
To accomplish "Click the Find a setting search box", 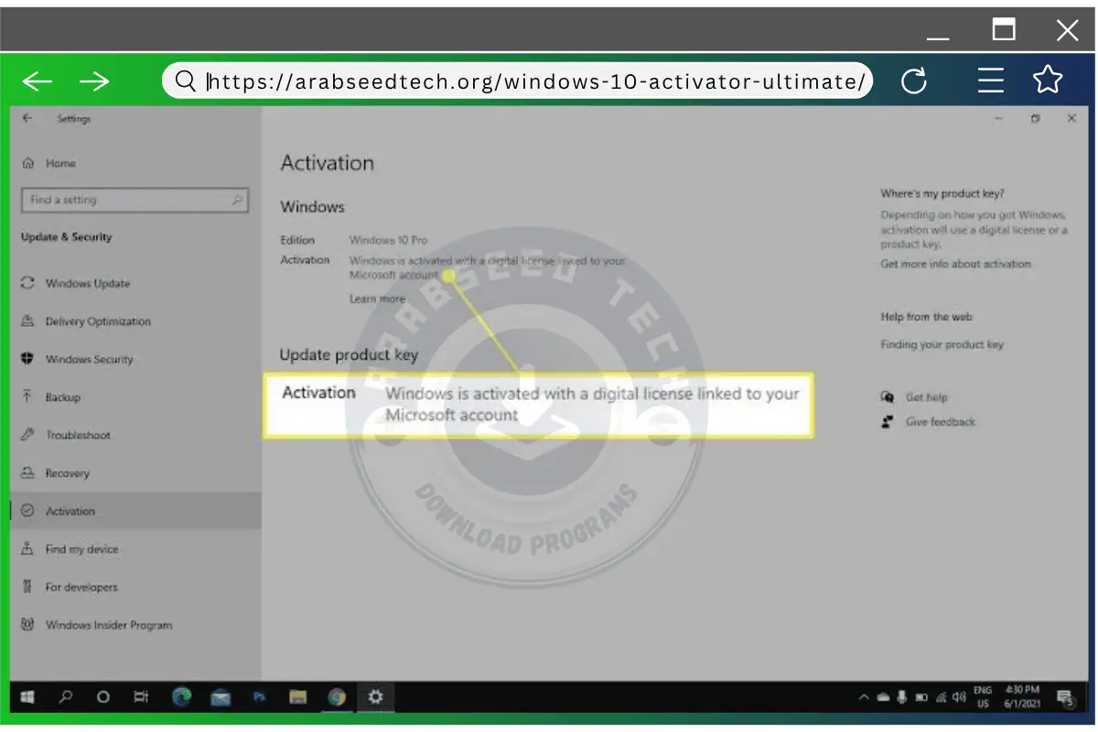I will point(135,199).
